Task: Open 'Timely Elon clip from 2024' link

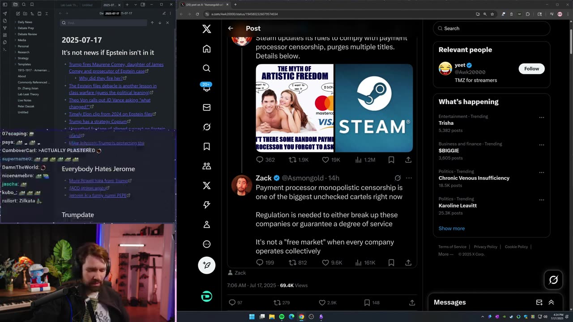Action: (111, 114)
